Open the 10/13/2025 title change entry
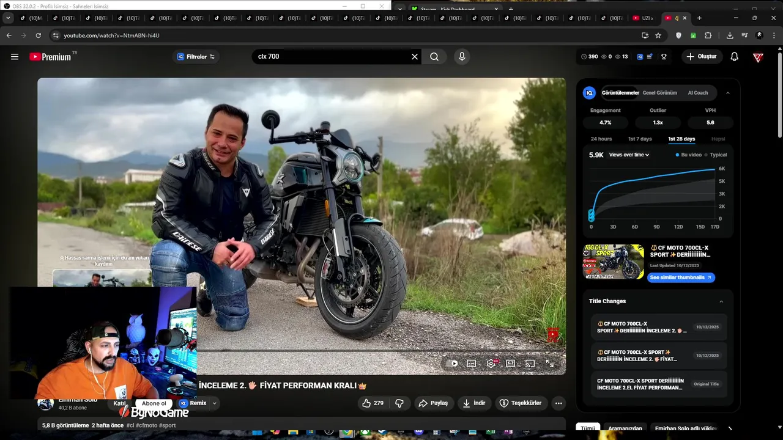Screen dimensions: 783x440 coord(658,327)
